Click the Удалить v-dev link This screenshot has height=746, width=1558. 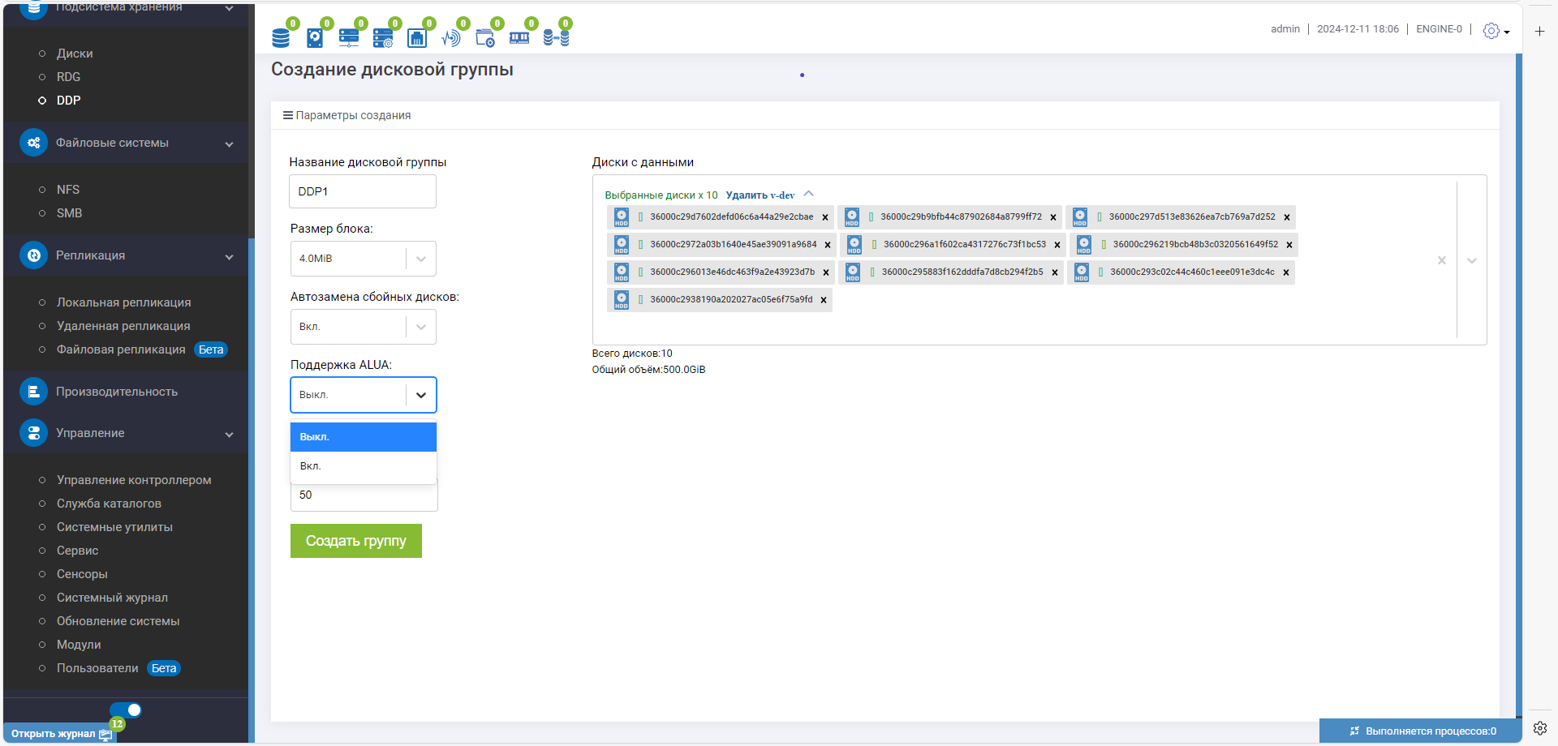pos(760,195)
